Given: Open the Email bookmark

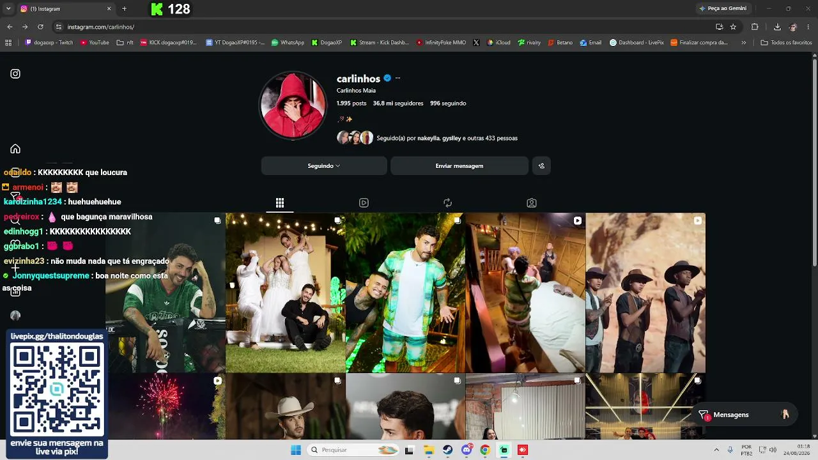Looking at the screenshot, I should tap(590, 43).
